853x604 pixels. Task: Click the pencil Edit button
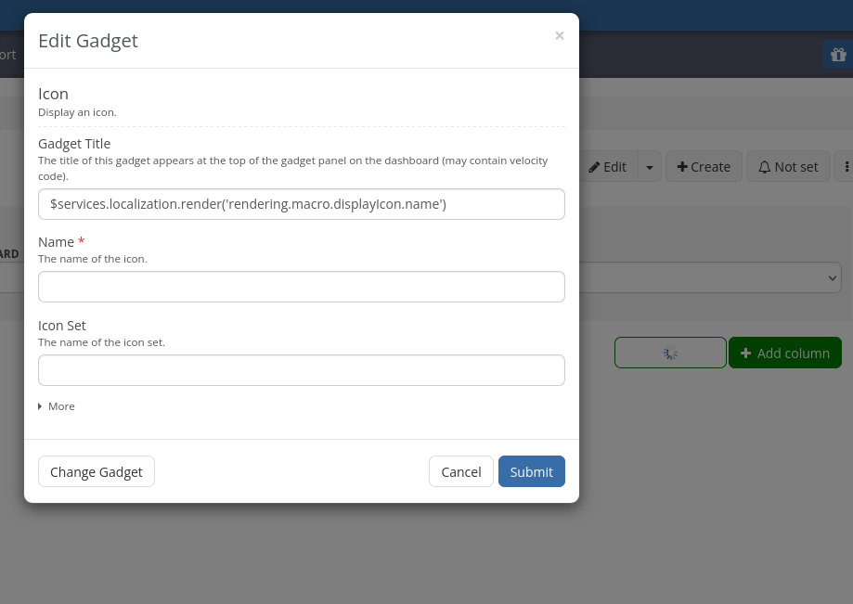click(608, 167)
